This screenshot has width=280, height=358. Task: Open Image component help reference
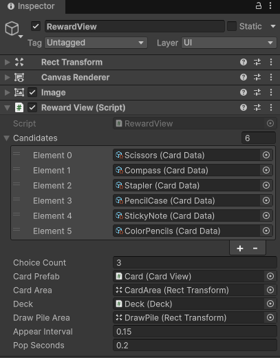(x=244, y=92)
